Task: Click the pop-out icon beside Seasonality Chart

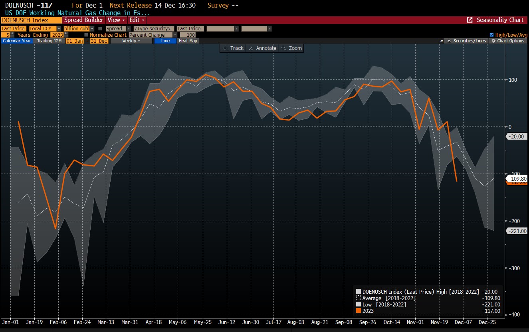Action: [x=470, y=20]
